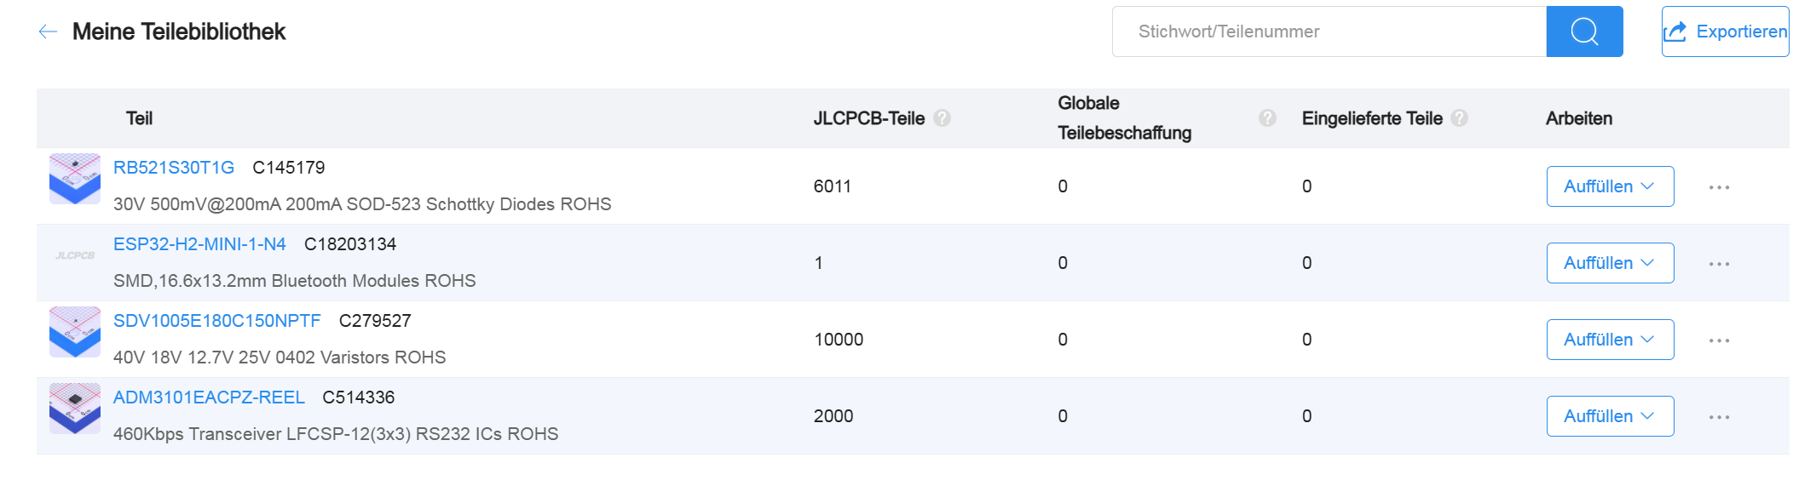Click the ADM3101EACPZ-REEL part thumbnail

[x=75, y=409]
